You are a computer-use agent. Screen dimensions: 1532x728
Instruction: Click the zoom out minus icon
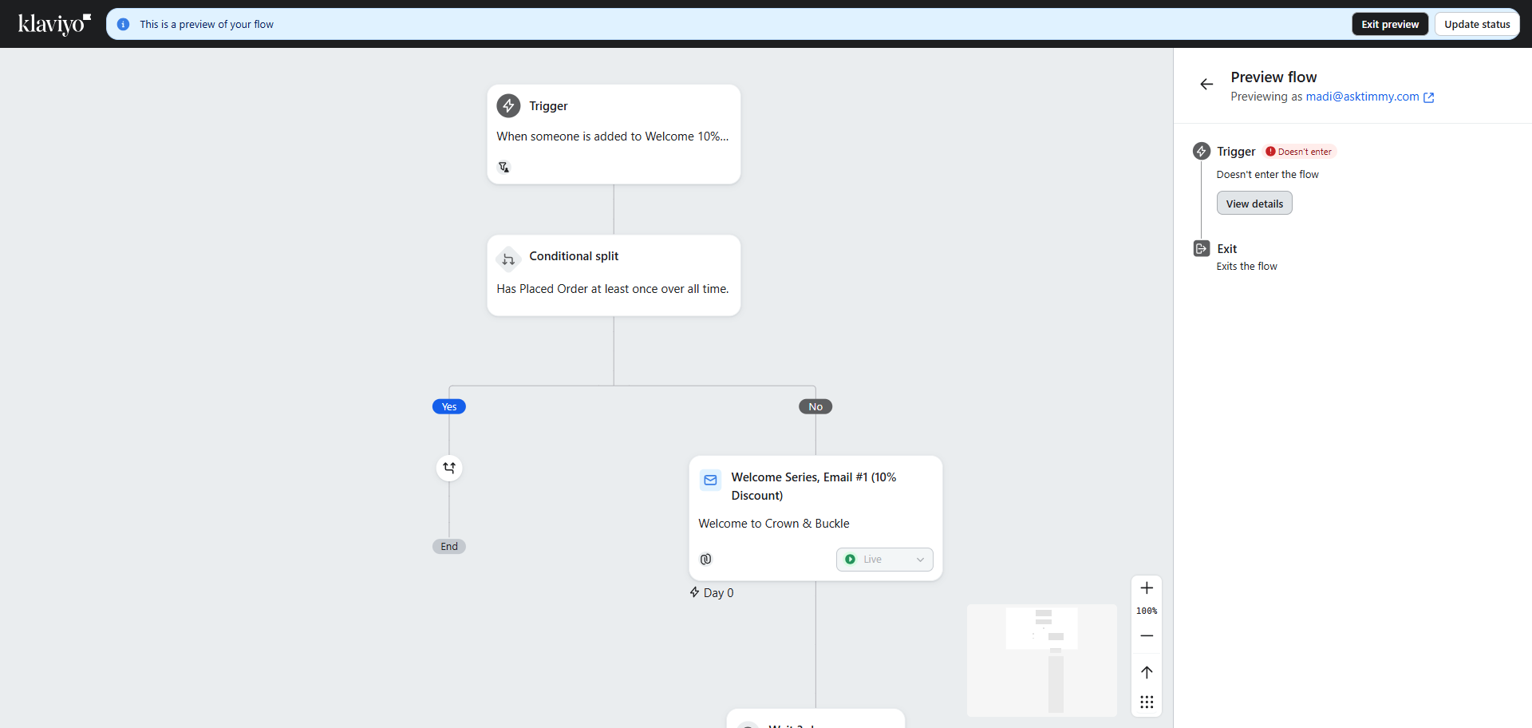(1147, 635)
